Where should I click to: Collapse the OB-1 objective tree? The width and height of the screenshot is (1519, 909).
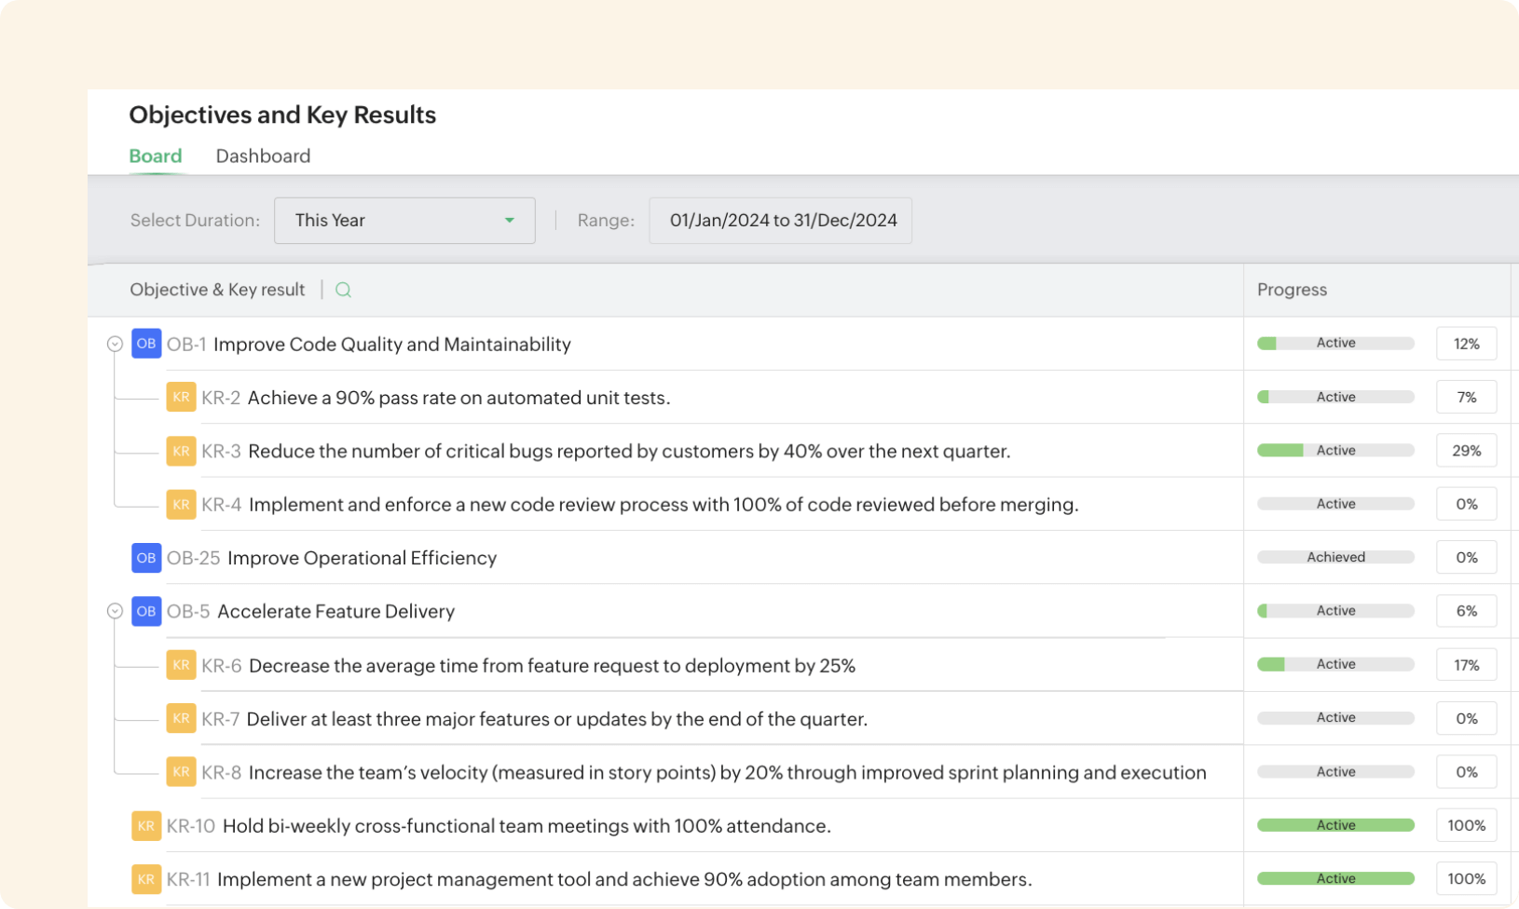click(x=115, y=345)
